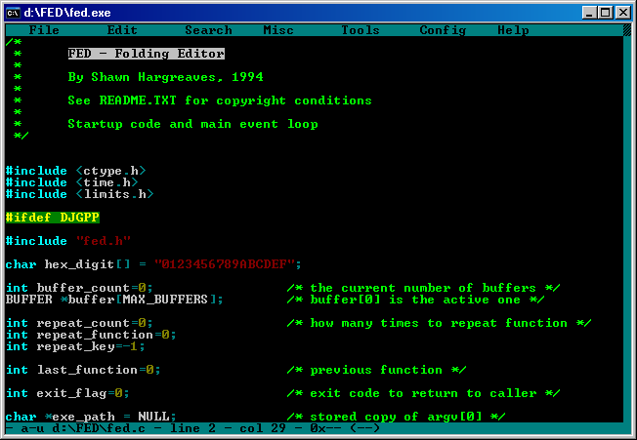Expand the folded #ifdef DJGPP line
637x440 pixels.
pyautogui.click(x=53, y=218)
